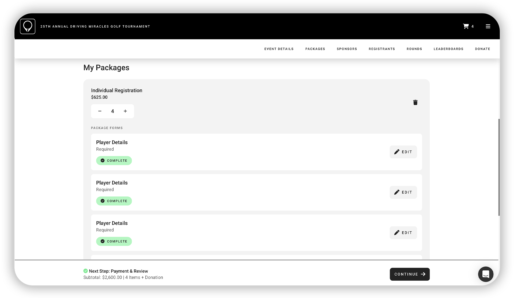This screenshot has height=298, width=514.
Task: Open the shopping cart icon
Action: (466, 26)
